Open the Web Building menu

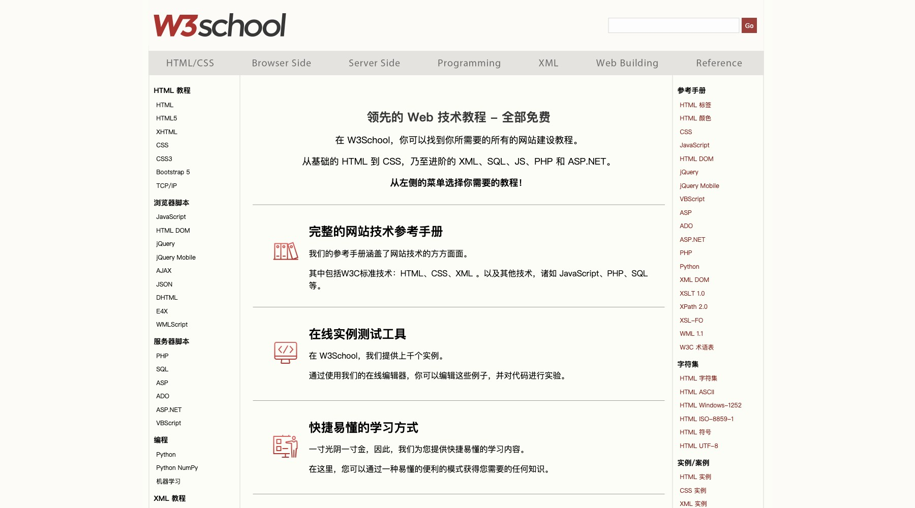click(627, 62)
